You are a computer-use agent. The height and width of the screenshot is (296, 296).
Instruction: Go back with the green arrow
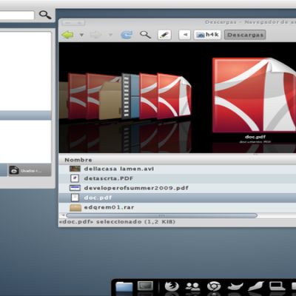[67, 35]
